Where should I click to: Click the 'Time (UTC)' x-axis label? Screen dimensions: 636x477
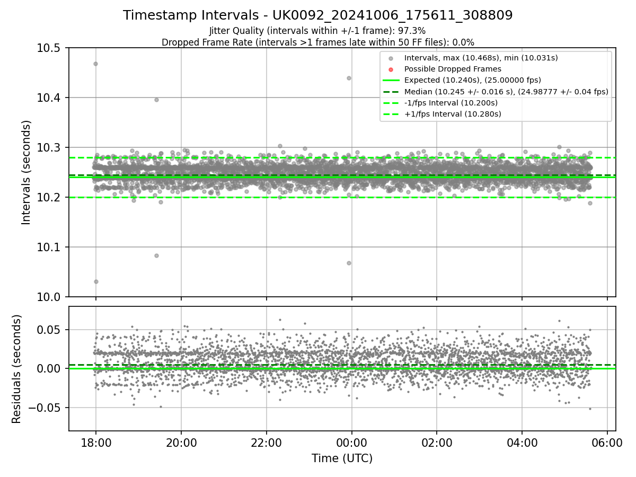pyautogui.click(x=342, y=458)
